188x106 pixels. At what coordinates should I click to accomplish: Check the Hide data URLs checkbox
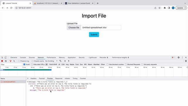coord(32,64)
